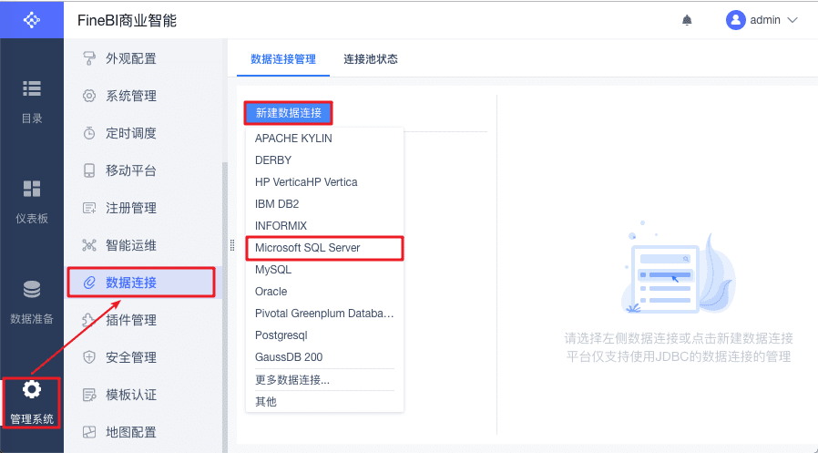Click the 定时调度 clock icon
Viewport: 818px width, 453px height.
[x=89, y=133]
